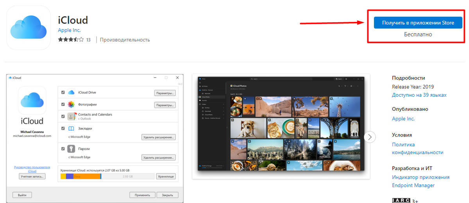
Task: Click the iCloud storage usage bar
Action: pos(107,177)
